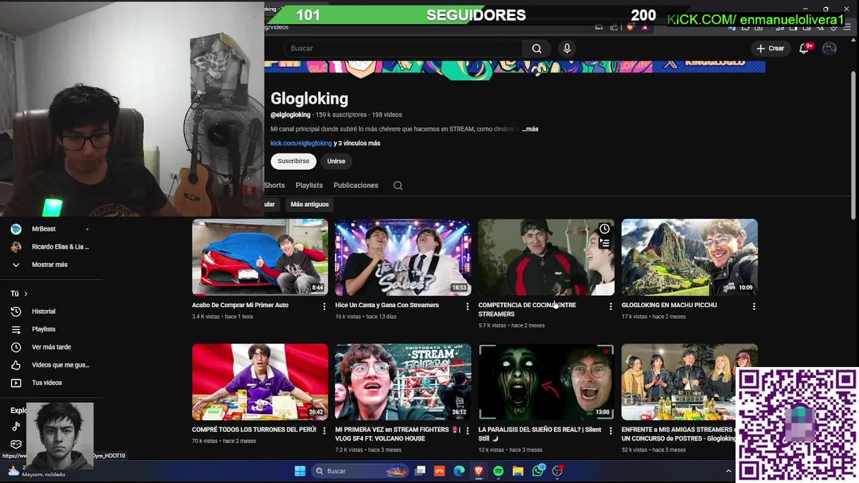Play the Peru flag turrones thumbnail
Viewport: 859px width, 483px height.
click(260, 382)
